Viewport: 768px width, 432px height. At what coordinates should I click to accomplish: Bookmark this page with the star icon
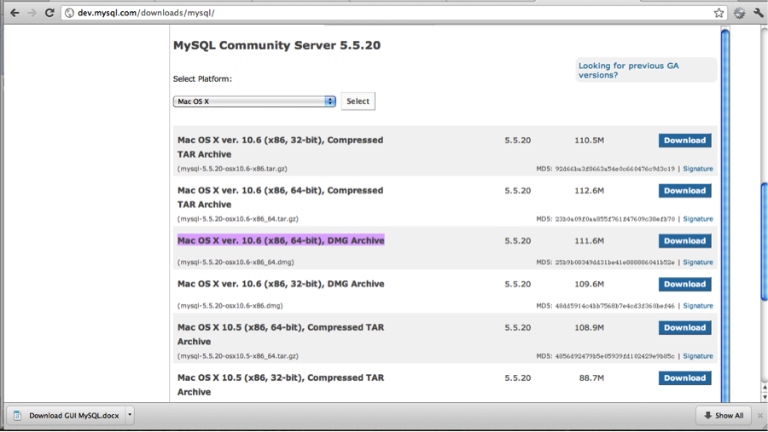(719, 13)
